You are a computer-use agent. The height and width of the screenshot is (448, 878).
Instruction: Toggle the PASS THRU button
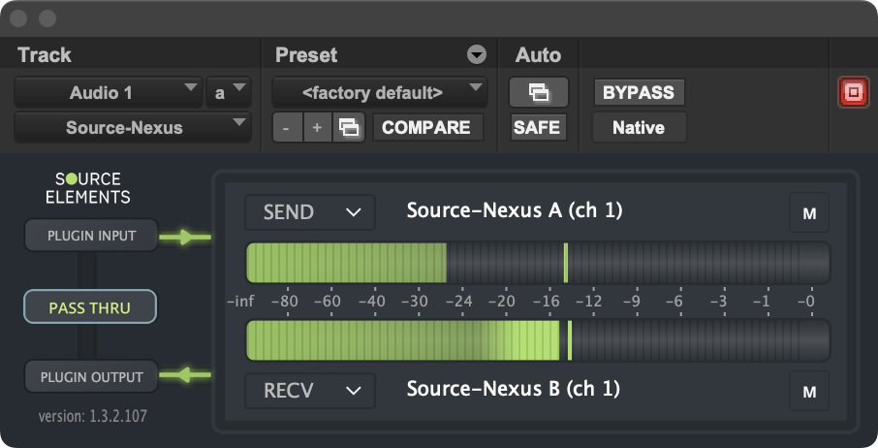90,308
